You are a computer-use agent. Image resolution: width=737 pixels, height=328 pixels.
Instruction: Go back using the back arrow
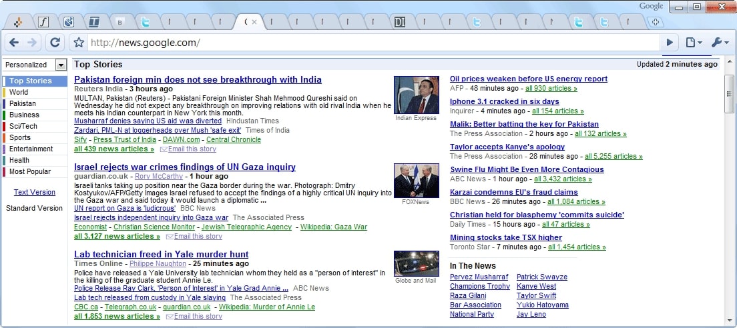14,43
